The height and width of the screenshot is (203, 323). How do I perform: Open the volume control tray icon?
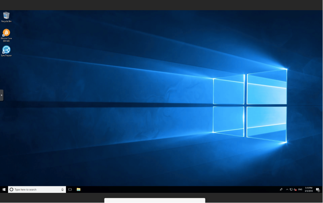[x=295, y=190]
